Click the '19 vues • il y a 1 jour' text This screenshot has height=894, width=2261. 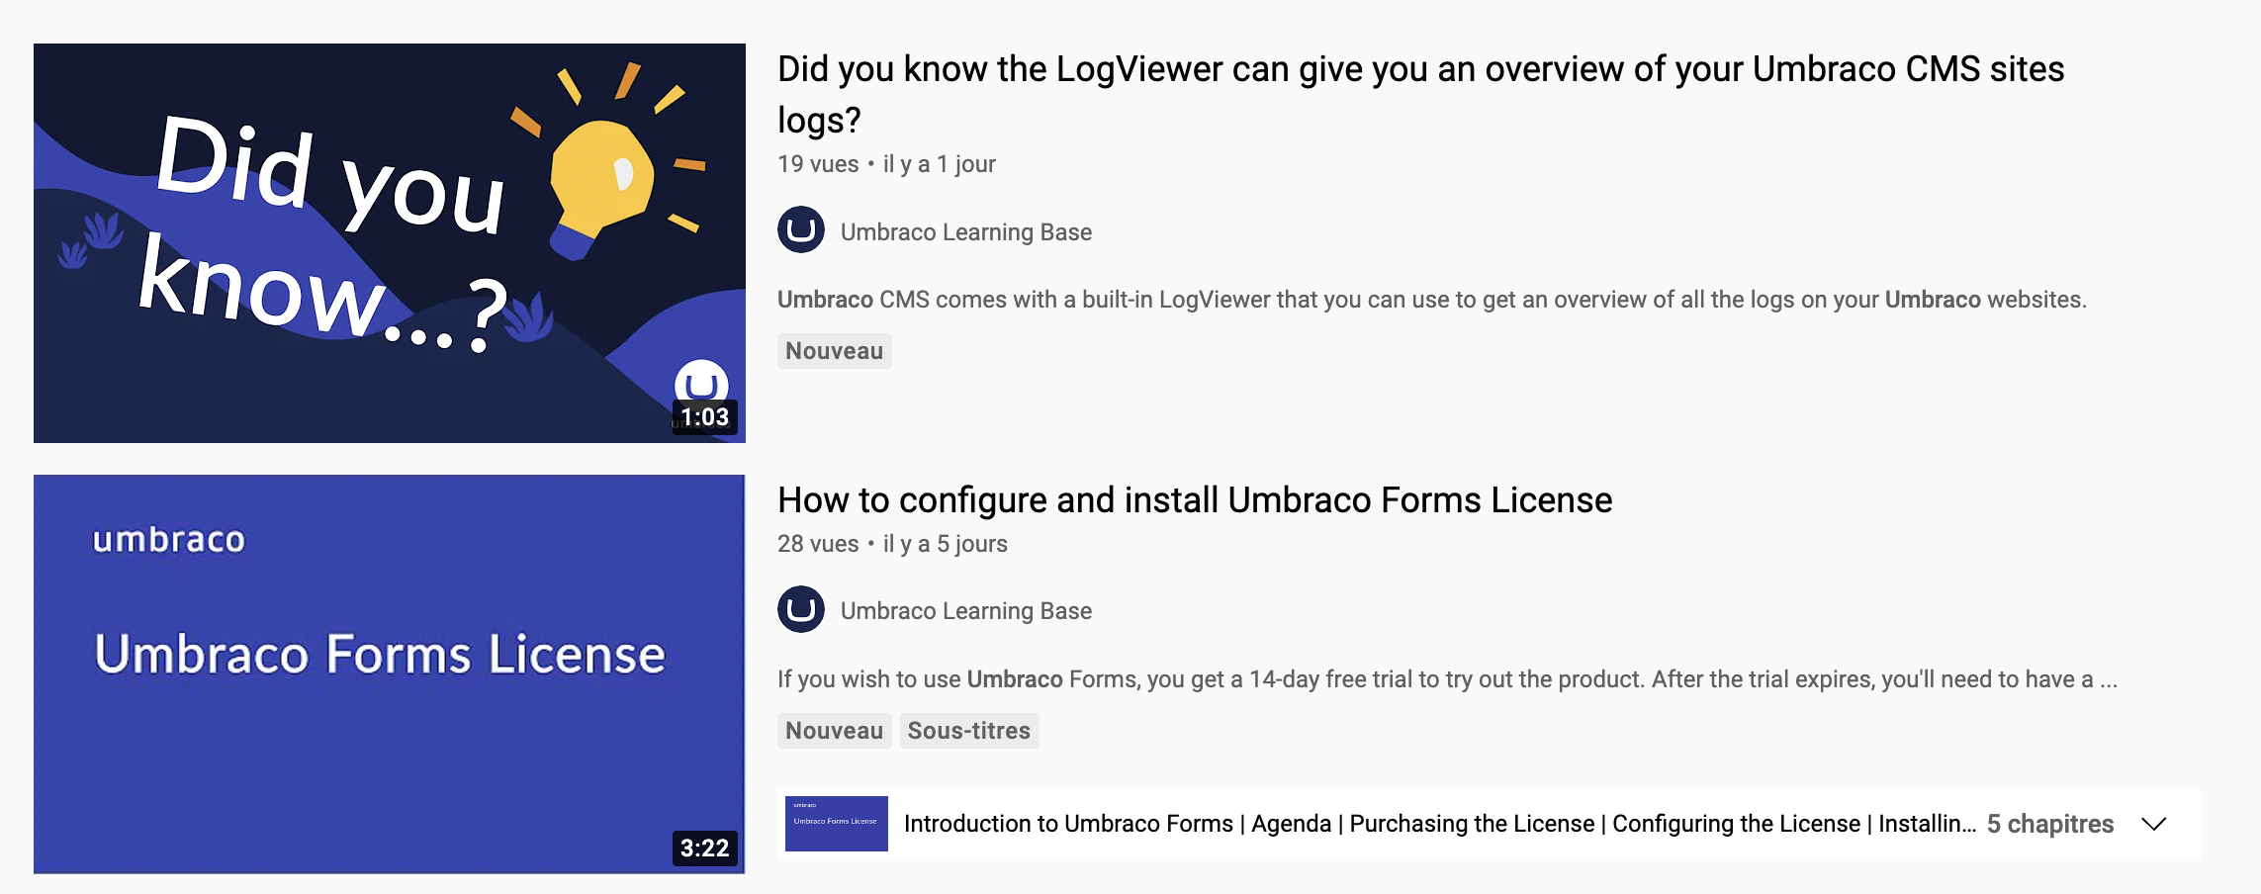tap(886, 164)
